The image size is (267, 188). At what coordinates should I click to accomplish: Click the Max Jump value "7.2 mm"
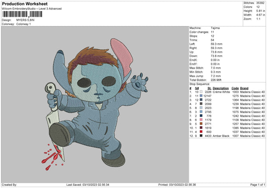tap(216, 76)
